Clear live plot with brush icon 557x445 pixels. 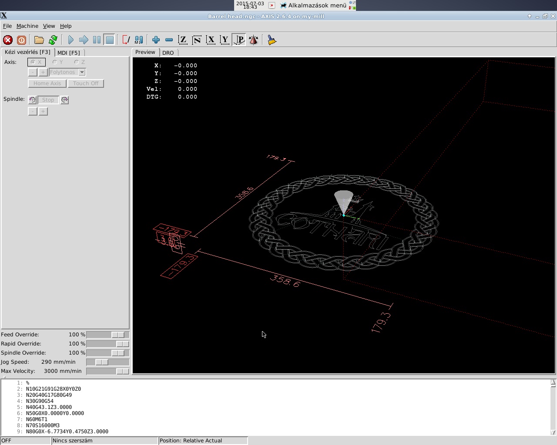pos(272,40)
